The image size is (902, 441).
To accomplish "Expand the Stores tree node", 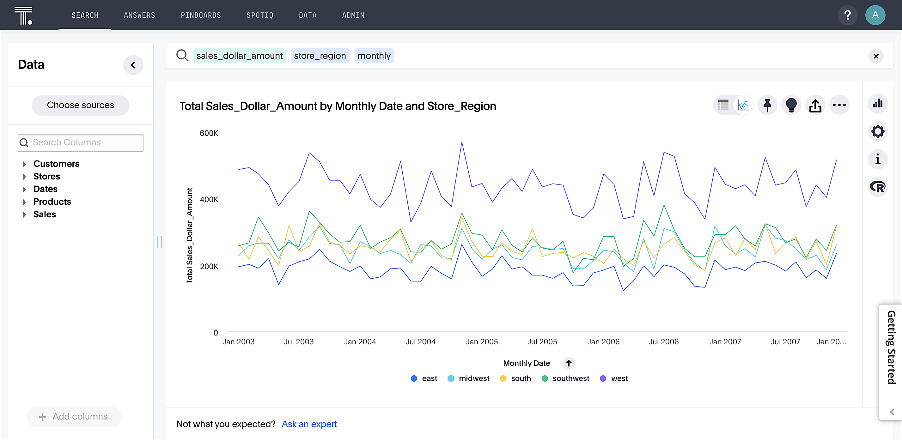I will pos(24,176).
